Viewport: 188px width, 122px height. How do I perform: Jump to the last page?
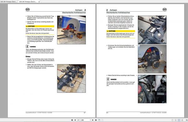pos(96,120)
